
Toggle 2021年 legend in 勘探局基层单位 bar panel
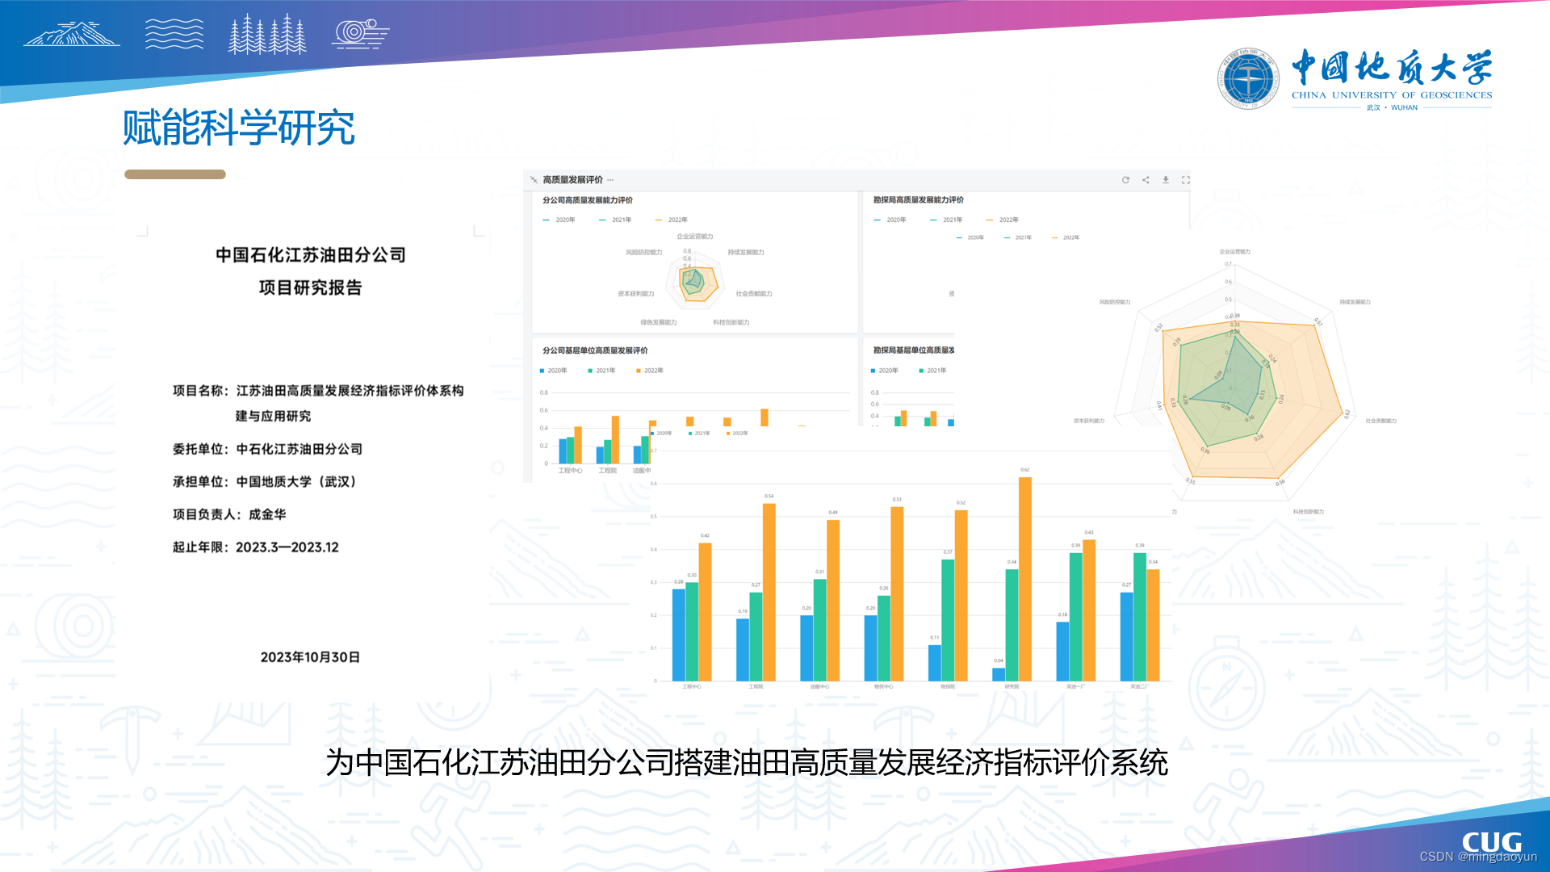932,371
